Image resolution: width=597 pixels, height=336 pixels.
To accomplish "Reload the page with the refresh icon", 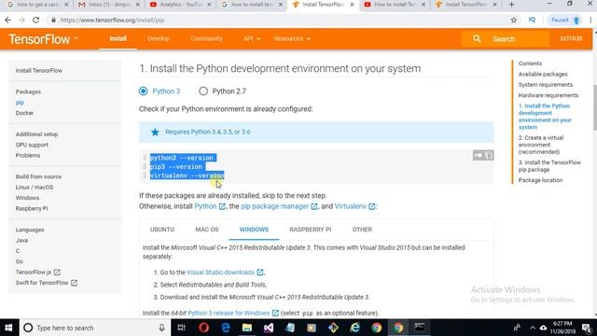I will (35, 20).
